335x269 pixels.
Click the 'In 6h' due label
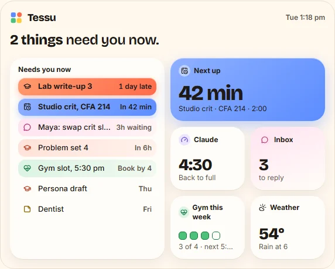[143, 148]
